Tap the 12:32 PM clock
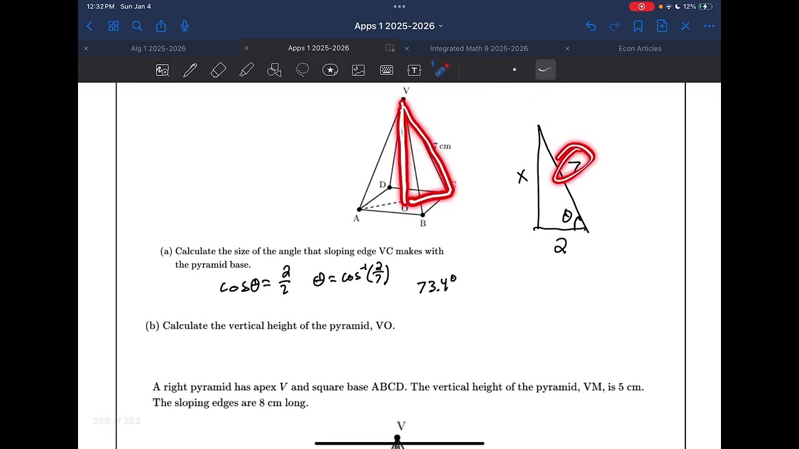 (100, 6)
